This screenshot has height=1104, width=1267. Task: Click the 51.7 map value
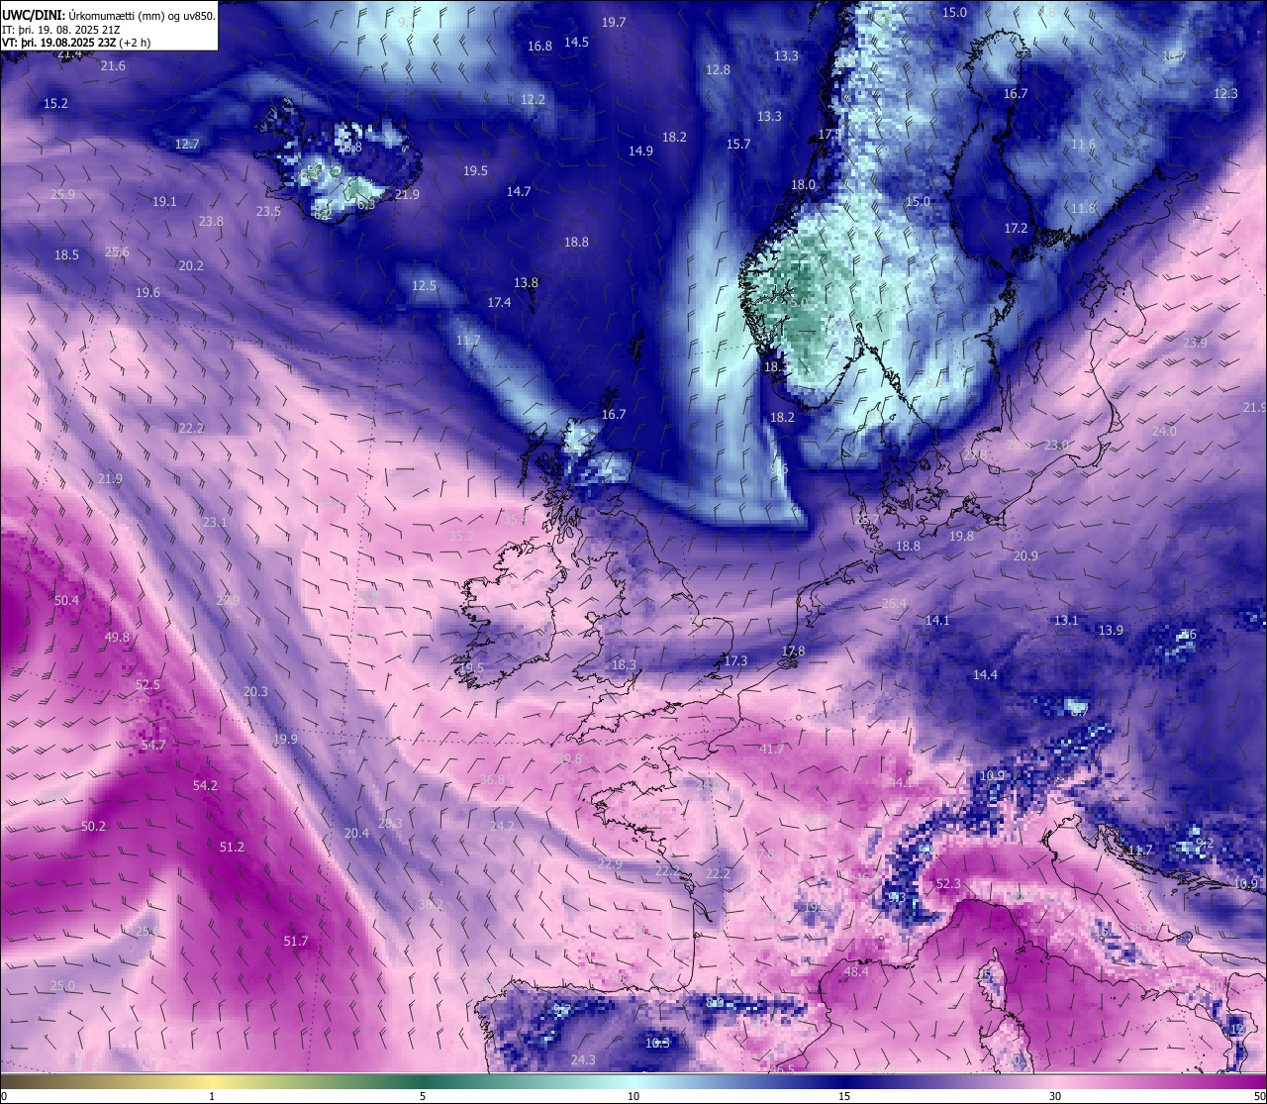[x=296, y=941]
